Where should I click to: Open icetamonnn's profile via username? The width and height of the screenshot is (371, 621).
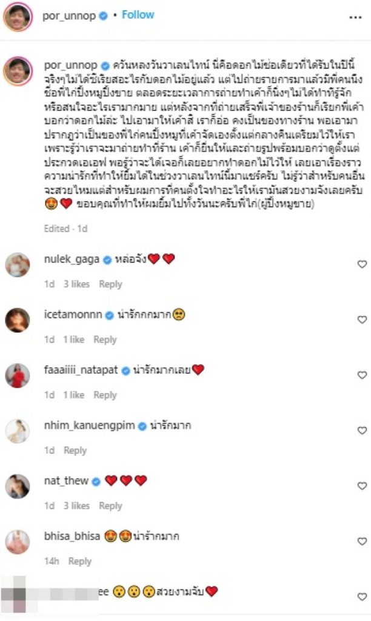click(x=73, y=315)
